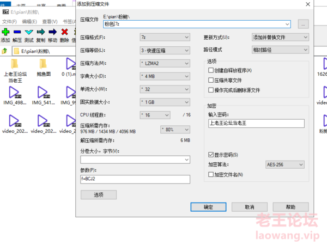Image resolution: width=327 pixels, height=245 pixels.
Task: Open 编辑(E) menu in 7-Zip window
Action: 29,22
